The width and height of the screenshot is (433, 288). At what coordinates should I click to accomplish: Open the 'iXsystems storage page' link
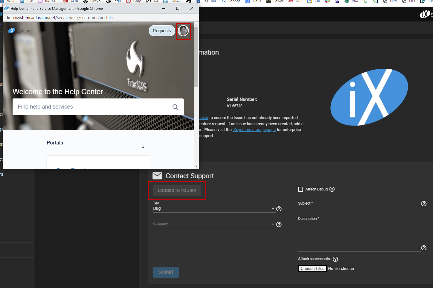[x=254, y=130]
